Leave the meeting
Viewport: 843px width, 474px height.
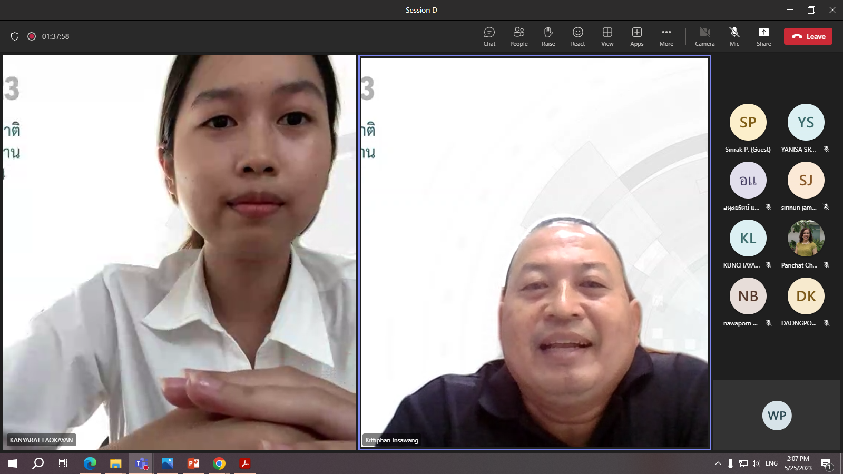(x=808, y=36)
